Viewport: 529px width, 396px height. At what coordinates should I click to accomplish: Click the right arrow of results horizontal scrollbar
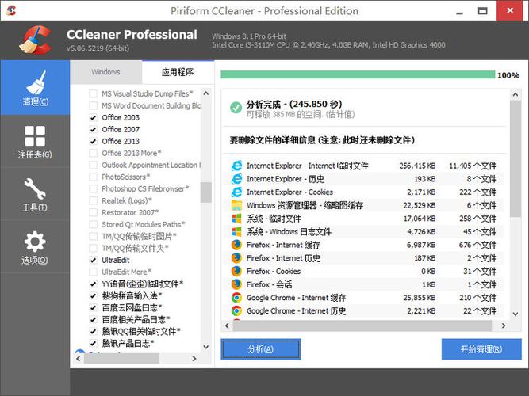pyautogui.click(x=504, y=326)
